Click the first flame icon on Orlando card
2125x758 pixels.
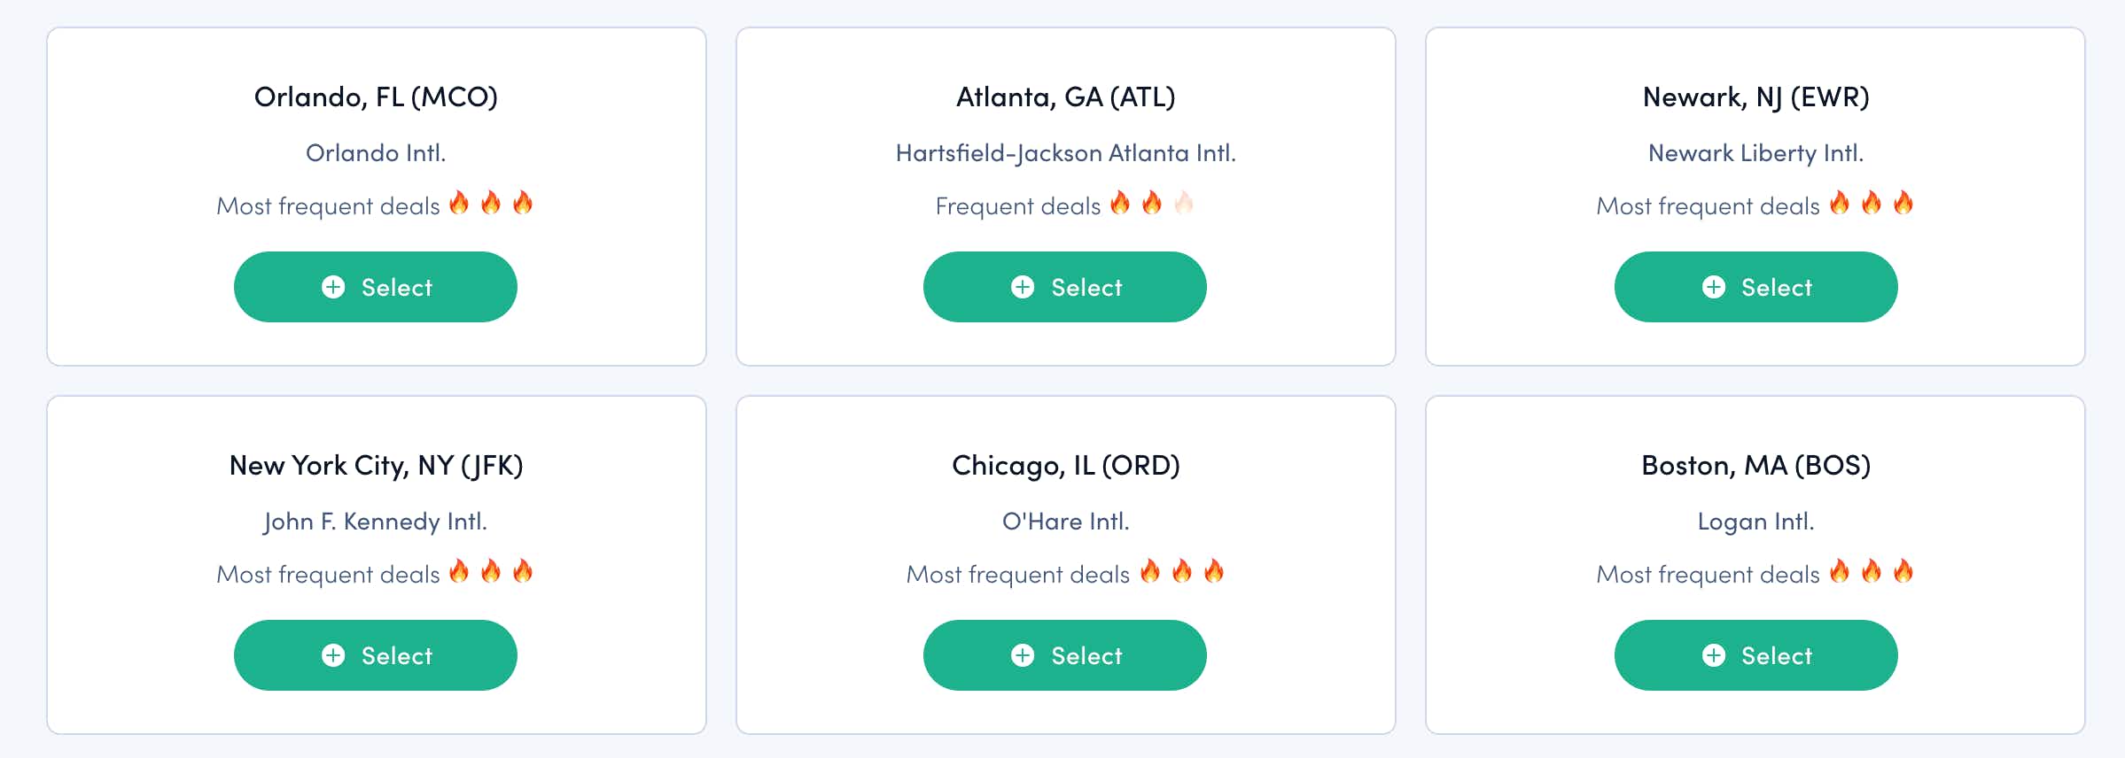coord(459,203)
